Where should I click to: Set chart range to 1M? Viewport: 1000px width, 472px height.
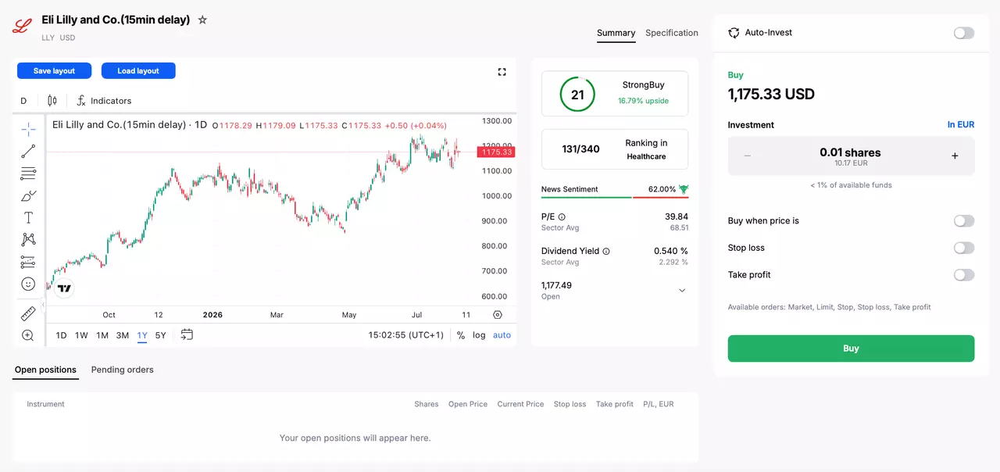[x=102, y=335]
